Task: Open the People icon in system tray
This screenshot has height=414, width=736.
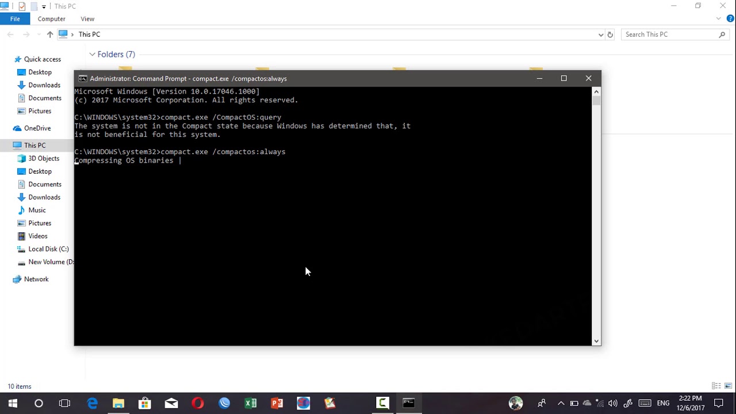Action: click(542, 403)
